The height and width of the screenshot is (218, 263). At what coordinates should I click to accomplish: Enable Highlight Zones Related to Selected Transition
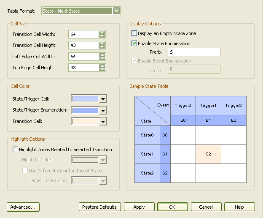tap(16, 149)
